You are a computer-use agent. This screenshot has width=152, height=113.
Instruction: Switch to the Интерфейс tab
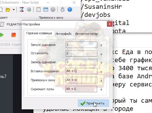click(x=64, y=34)
